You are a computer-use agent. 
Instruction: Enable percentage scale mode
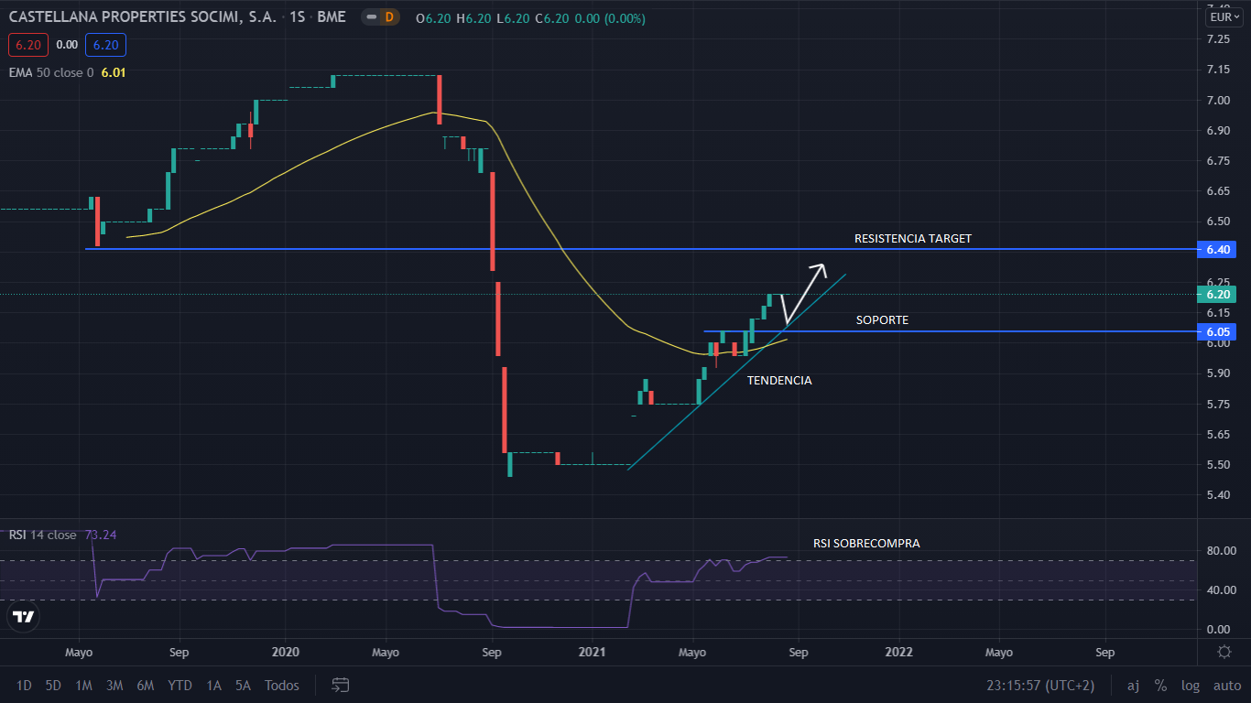[1160, 685]
